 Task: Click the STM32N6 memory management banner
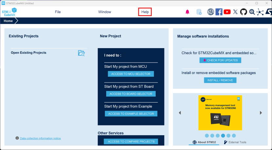click(x=220, y=113)
